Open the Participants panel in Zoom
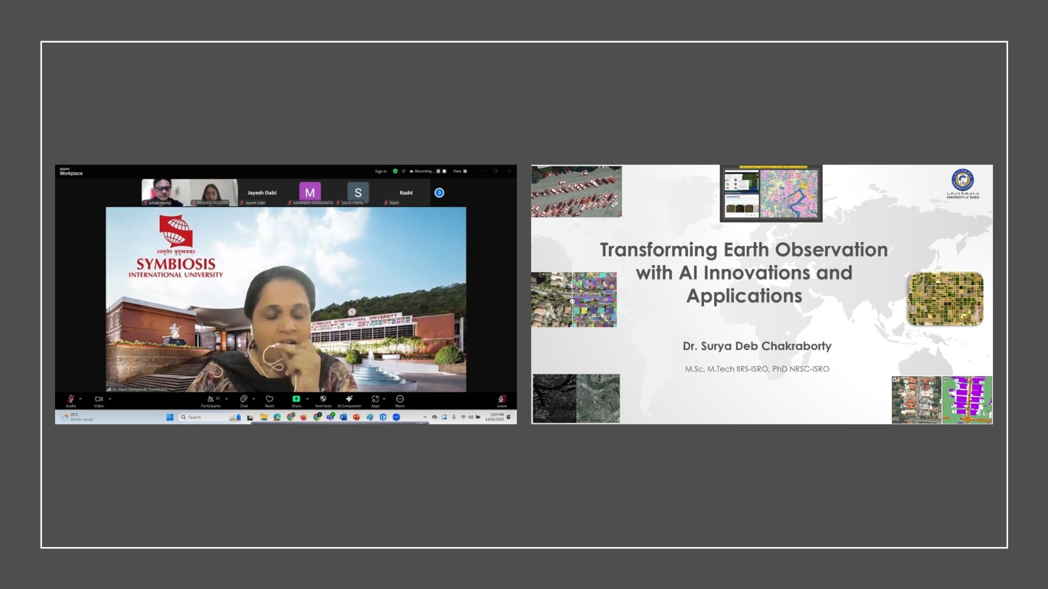This screenshot has height=589, width=1048. pos(211,399)
